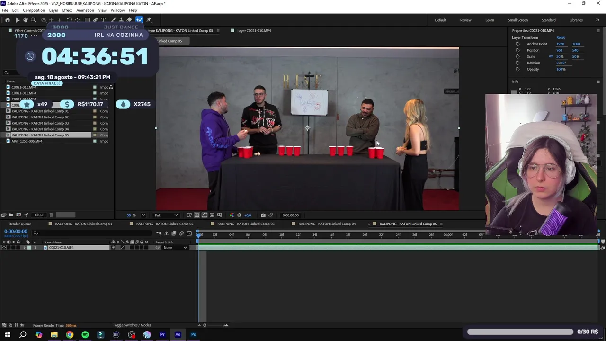Select the Eraser tool
Viewport: 606px width, 341px height.
[x=129, y=20]
